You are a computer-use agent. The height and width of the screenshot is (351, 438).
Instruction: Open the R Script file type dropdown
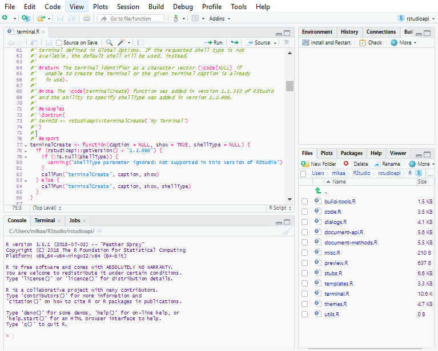279,208
